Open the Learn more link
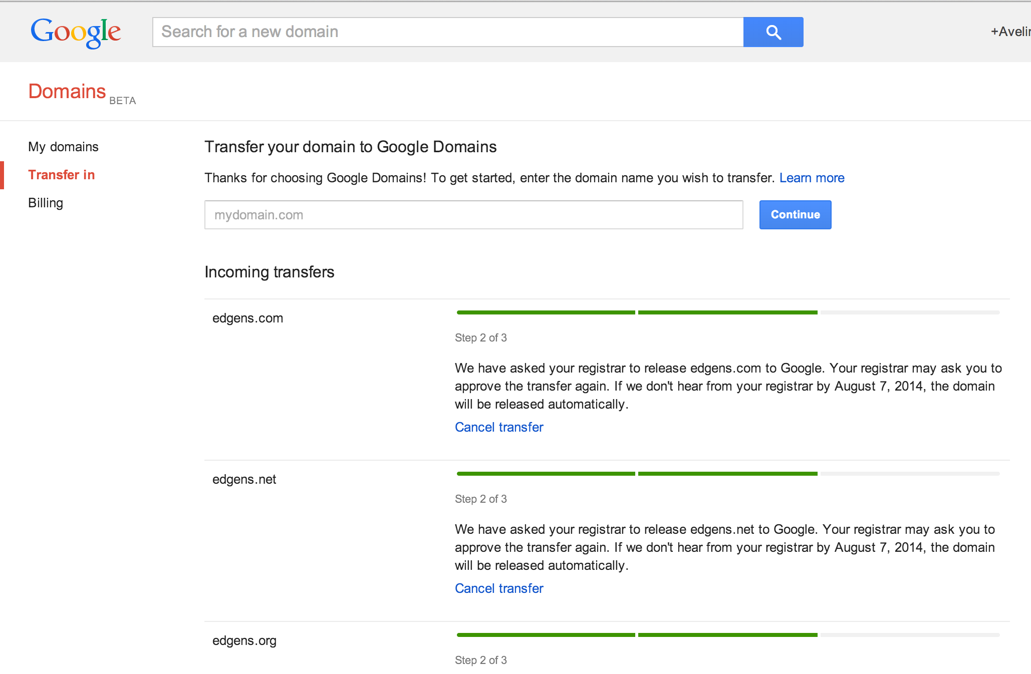 [812, 178]
